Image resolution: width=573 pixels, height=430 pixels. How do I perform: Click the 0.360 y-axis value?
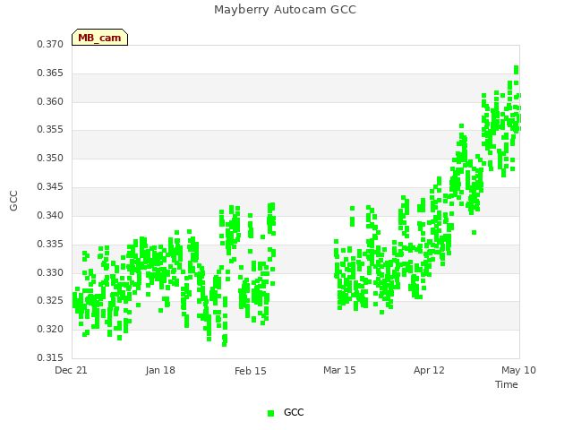(50, 101)
